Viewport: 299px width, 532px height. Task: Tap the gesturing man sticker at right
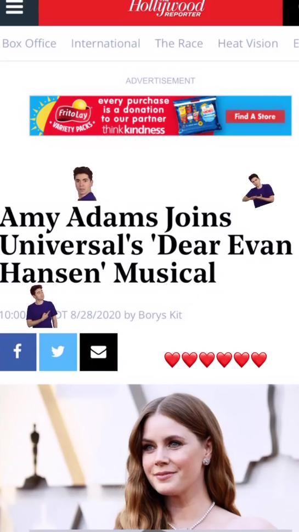coord(259,191)
